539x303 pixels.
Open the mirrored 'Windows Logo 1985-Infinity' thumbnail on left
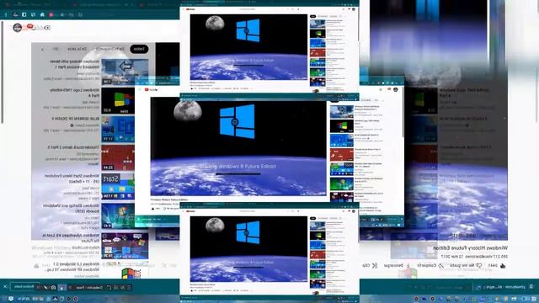(x=118, y=101)
